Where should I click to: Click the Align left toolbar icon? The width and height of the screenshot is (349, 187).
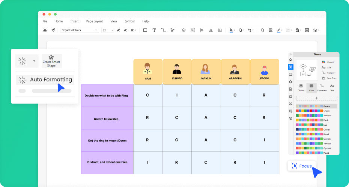click(202, 30)
